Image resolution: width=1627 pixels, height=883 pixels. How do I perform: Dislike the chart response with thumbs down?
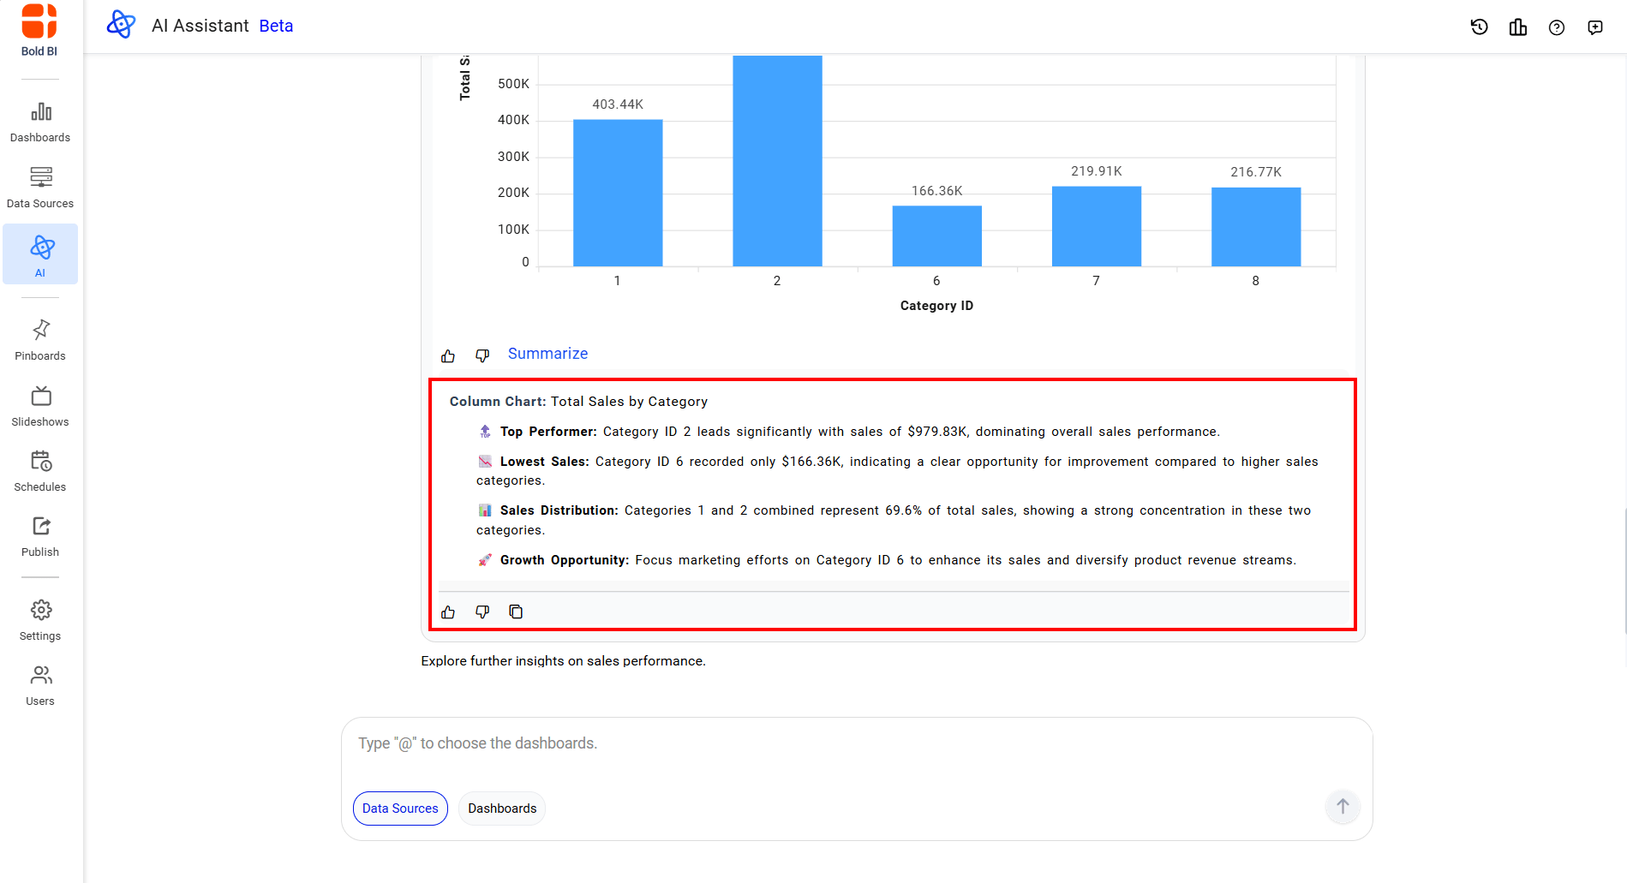482,355
